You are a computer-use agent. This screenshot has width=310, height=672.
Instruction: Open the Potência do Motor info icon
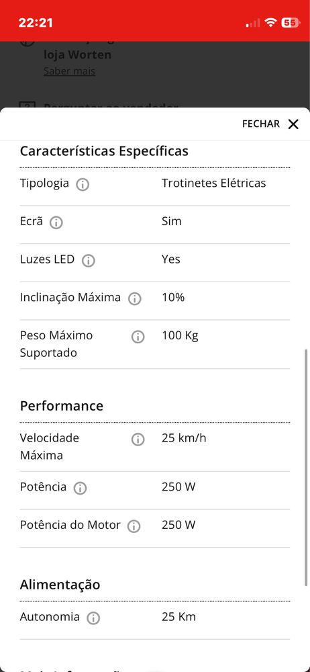134,526
